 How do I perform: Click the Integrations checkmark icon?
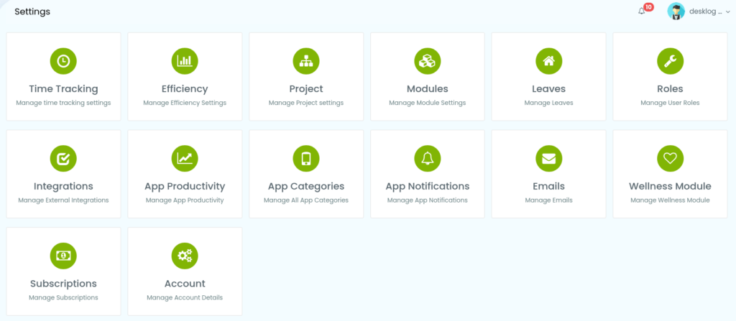[63, 159]
